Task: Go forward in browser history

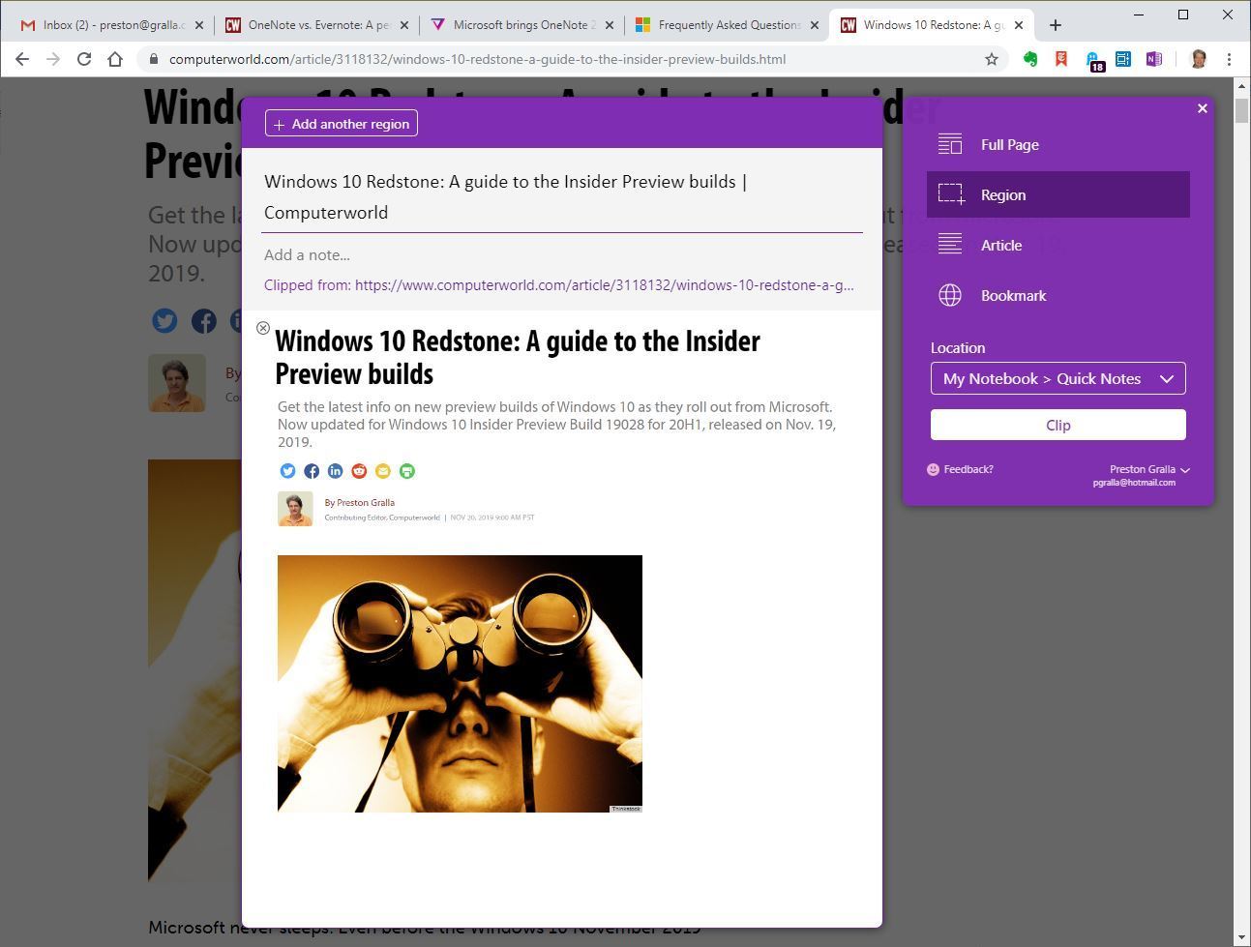Action: (53, 59)
